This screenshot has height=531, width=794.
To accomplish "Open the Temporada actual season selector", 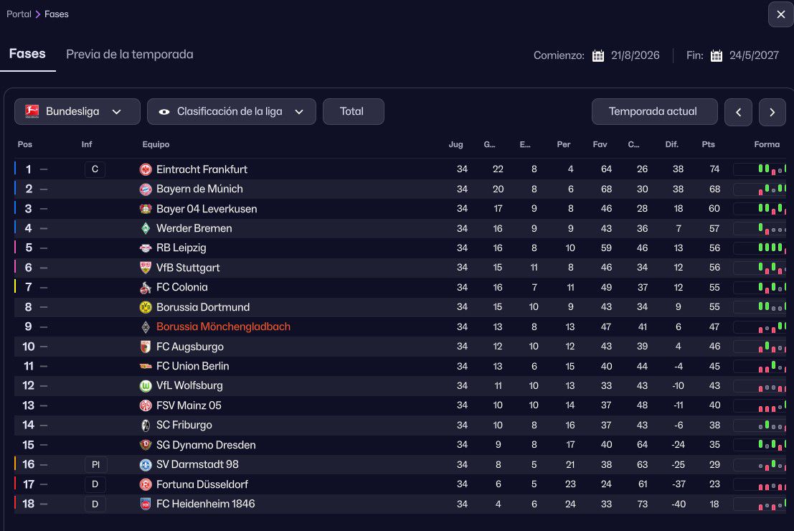I will [x=654, y=112].
